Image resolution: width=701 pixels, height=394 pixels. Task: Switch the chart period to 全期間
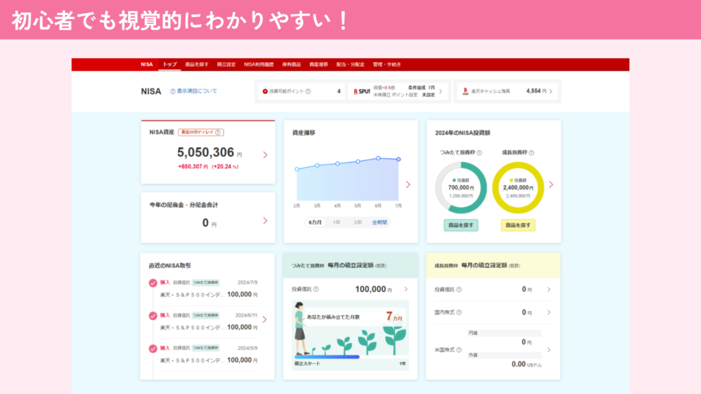(x=379, y=222)
